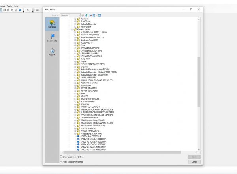Select 'CRAWLER LOADERS' row

pyautogui.click(x=90, y=54)
